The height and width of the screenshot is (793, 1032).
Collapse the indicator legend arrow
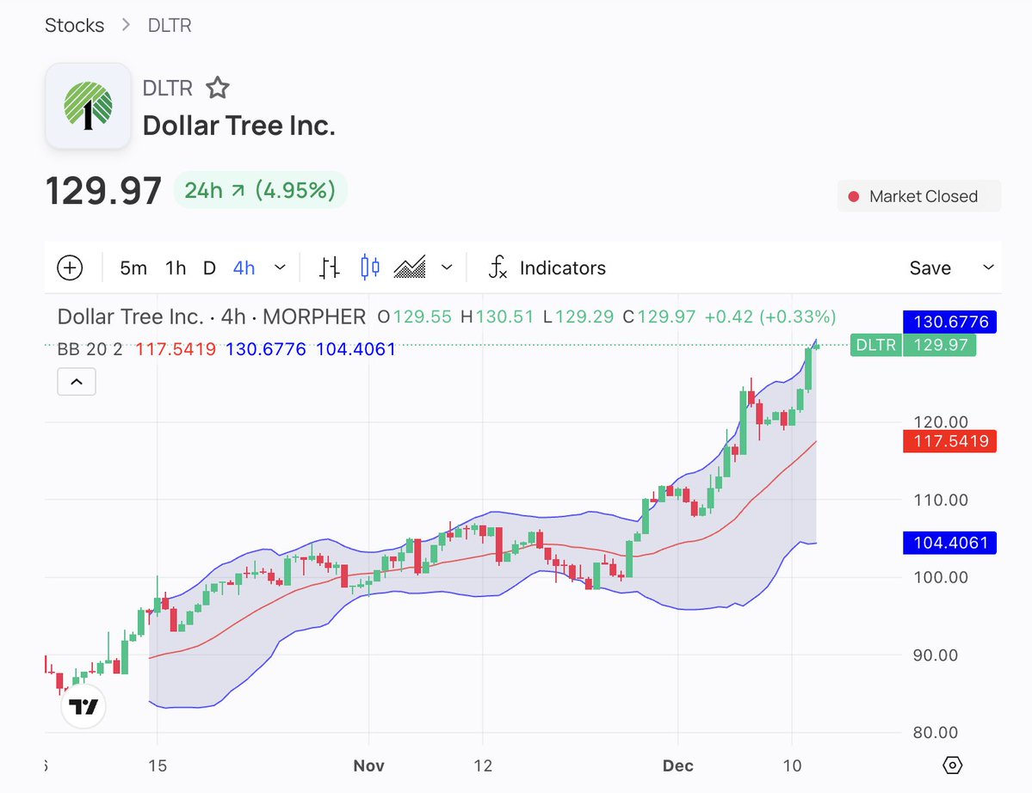pyautogui.click(x=77, y=382)
